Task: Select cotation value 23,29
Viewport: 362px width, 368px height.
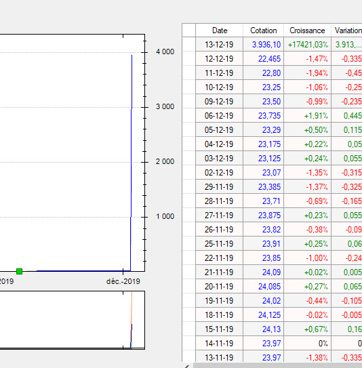Action: [264, 130]
